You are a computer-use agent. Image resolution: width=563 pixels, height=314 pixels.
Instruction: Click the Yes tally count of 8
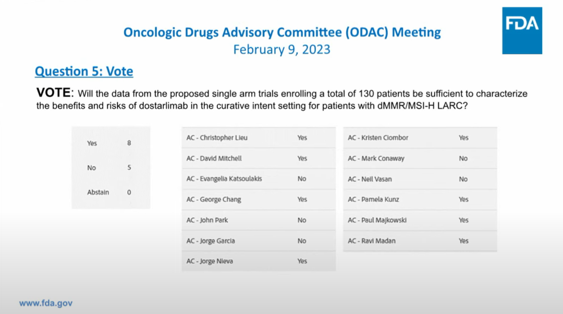point(129,143)
